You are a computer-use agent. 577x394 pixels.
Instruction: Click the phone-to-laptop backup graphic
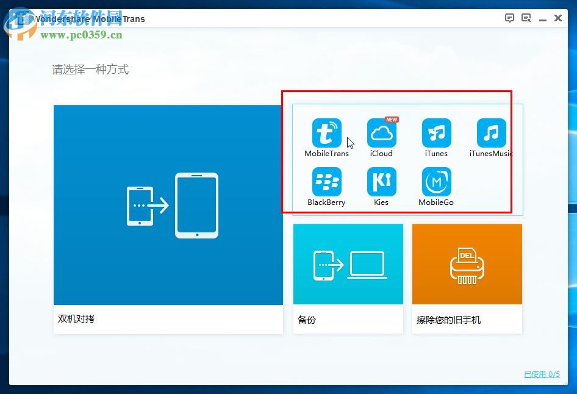click(348, 264)
